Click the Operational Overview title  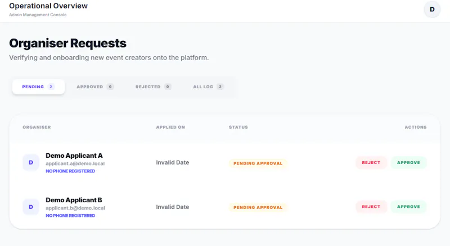click(48, 6)
